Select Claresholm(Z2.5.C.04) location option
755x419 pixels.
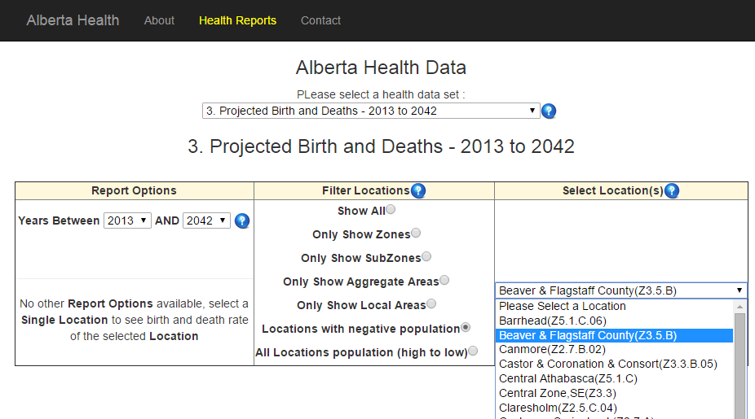click(615, 408)
